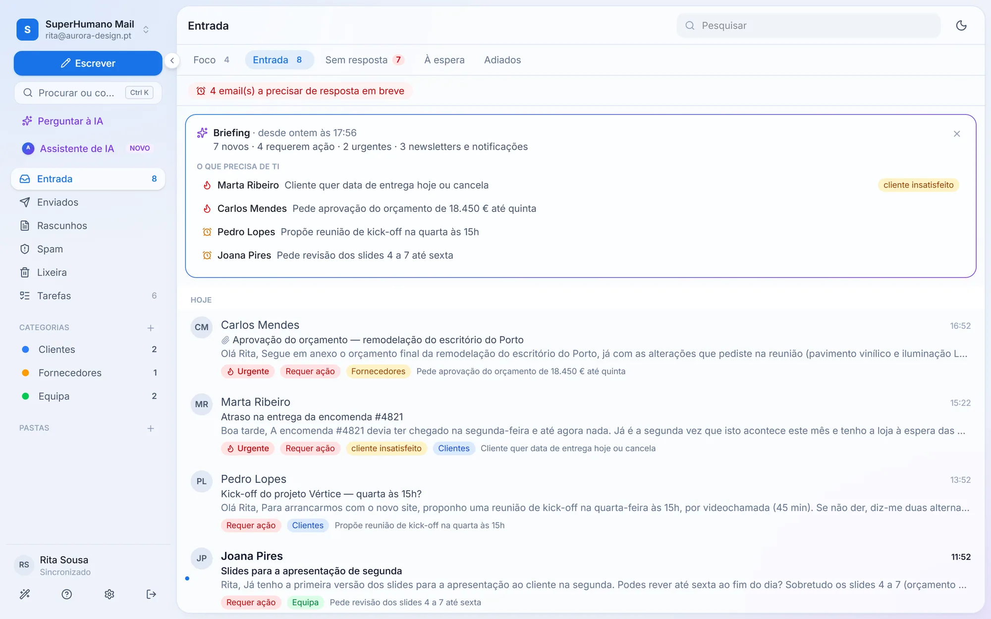The width and height of the screenshot is (991, 619).
Task: Switch to the Adiados tab
Action: (x=502, y=60)
